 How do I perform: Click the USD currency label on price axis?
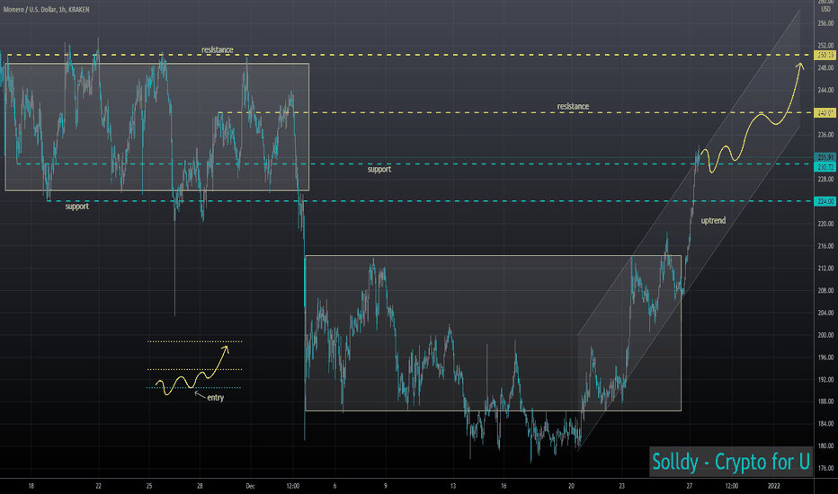[x=825, y=9]
